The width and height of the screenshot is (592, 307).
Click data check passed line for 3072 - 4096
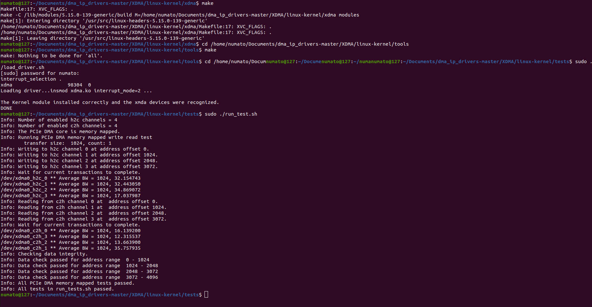tap(79, 277)
